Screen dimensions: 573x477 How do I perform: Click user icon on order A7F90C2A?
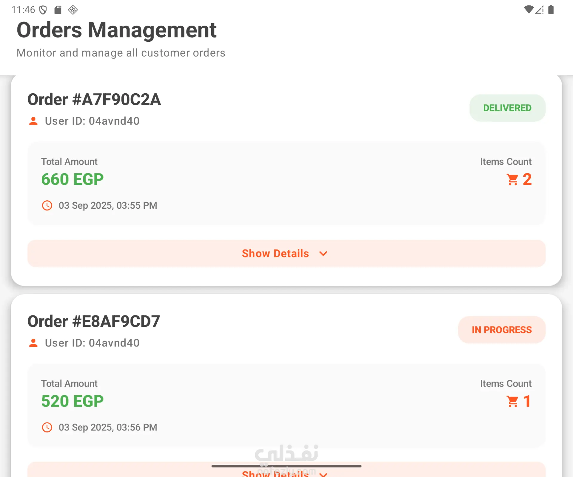[x=33, y=121]
